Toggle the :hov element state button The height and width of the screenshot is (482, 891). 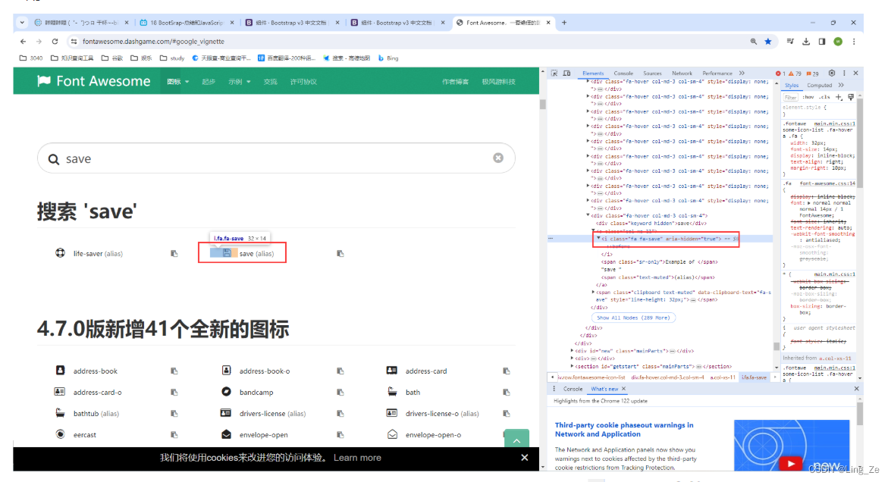coord(808,97)
